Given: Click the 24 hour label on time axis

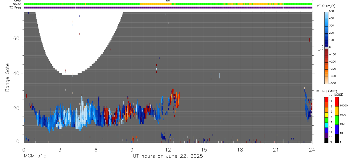Looking at the screenshot, I should pyautogui.click(x=312, y=150).
